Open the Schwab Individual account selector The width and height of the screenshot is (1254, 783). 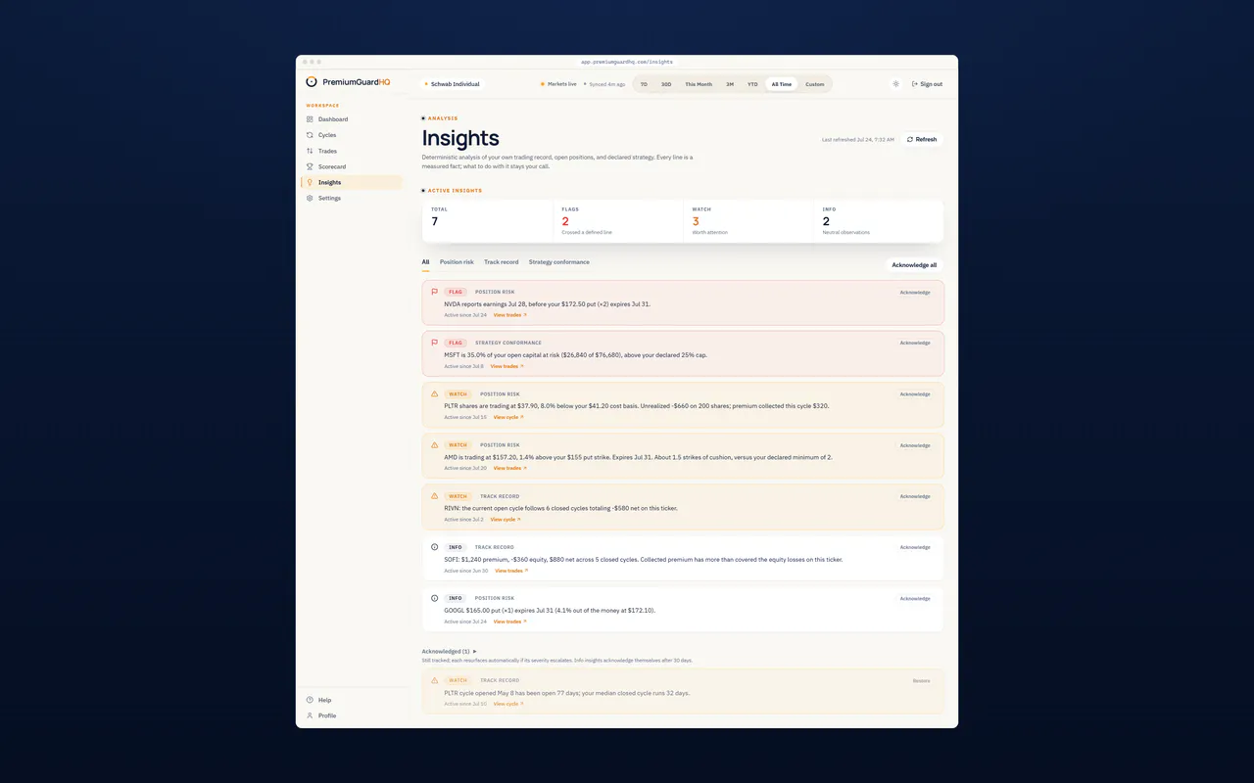(x=452, y=84)
